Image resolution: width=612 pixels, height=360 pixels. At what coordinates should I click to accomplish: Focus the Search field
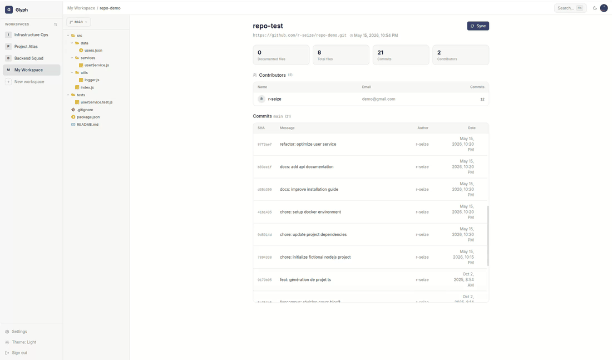pos(570,8)
